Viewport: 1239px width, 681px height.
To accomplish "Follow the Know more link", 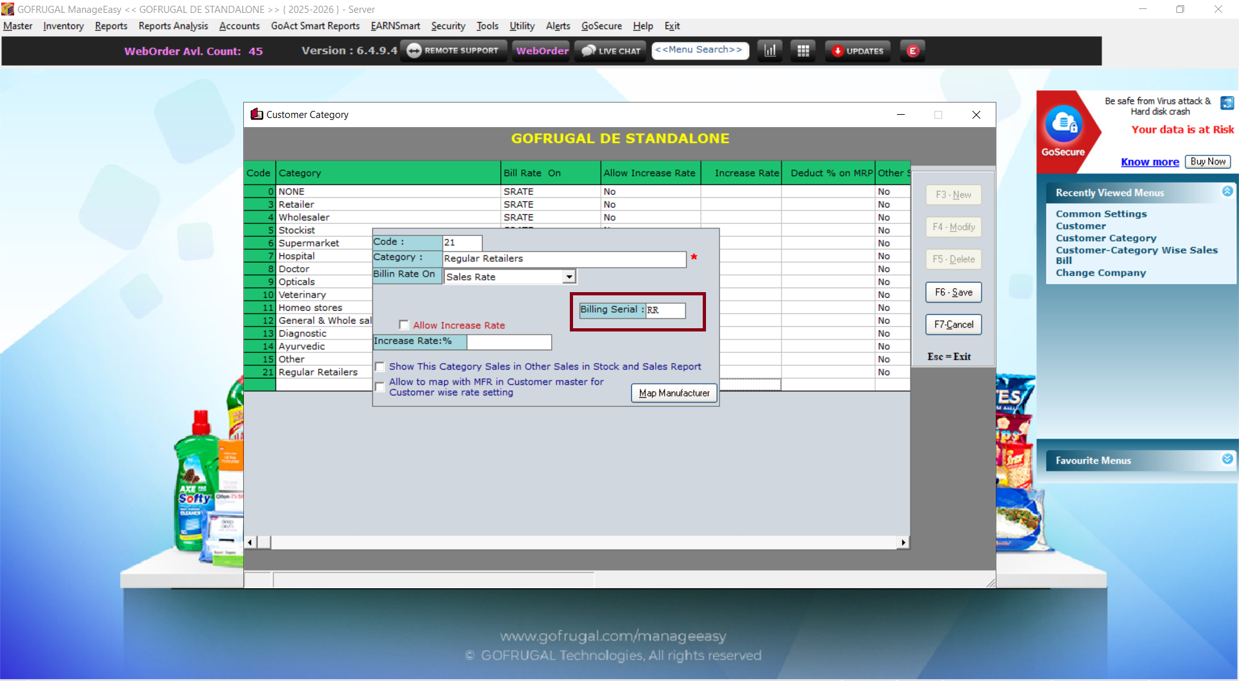I will (1149, 162).
